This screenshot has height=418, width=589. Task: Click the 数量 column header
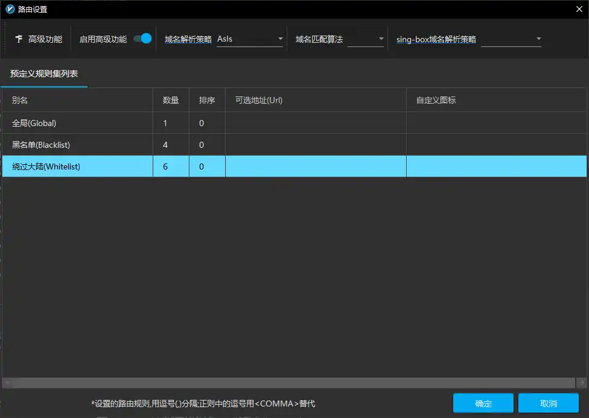tap(171, 100)
